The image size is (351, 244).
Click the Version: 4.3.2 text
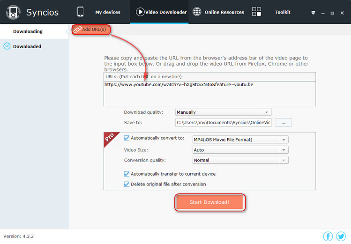tap(19, 236)
